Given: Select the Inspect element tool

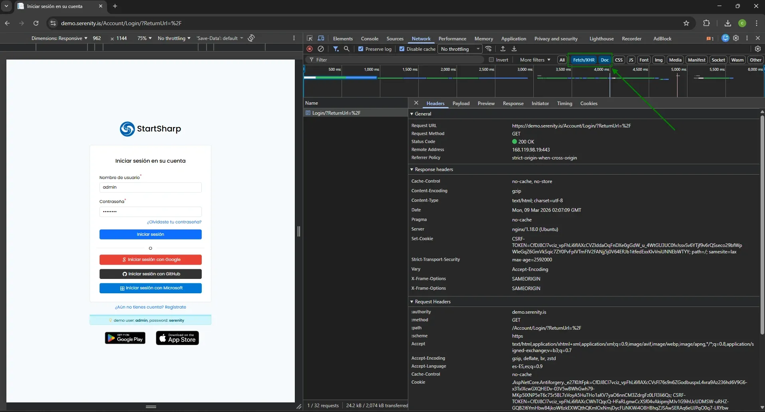Looking at the screenshot, I should (x=310, y=38).
